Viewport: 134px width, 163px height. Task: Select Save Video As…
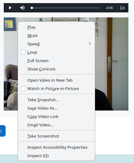(x=56, y=108)
